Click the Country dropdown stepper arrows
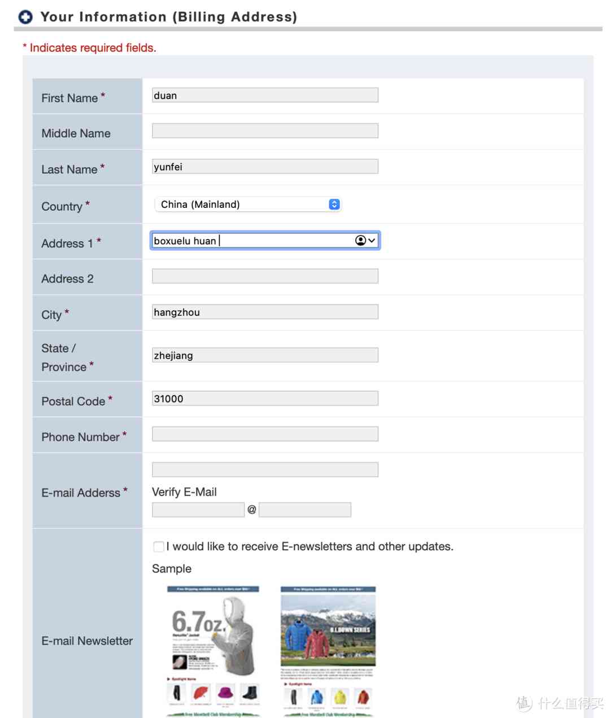 pos(334,204)
